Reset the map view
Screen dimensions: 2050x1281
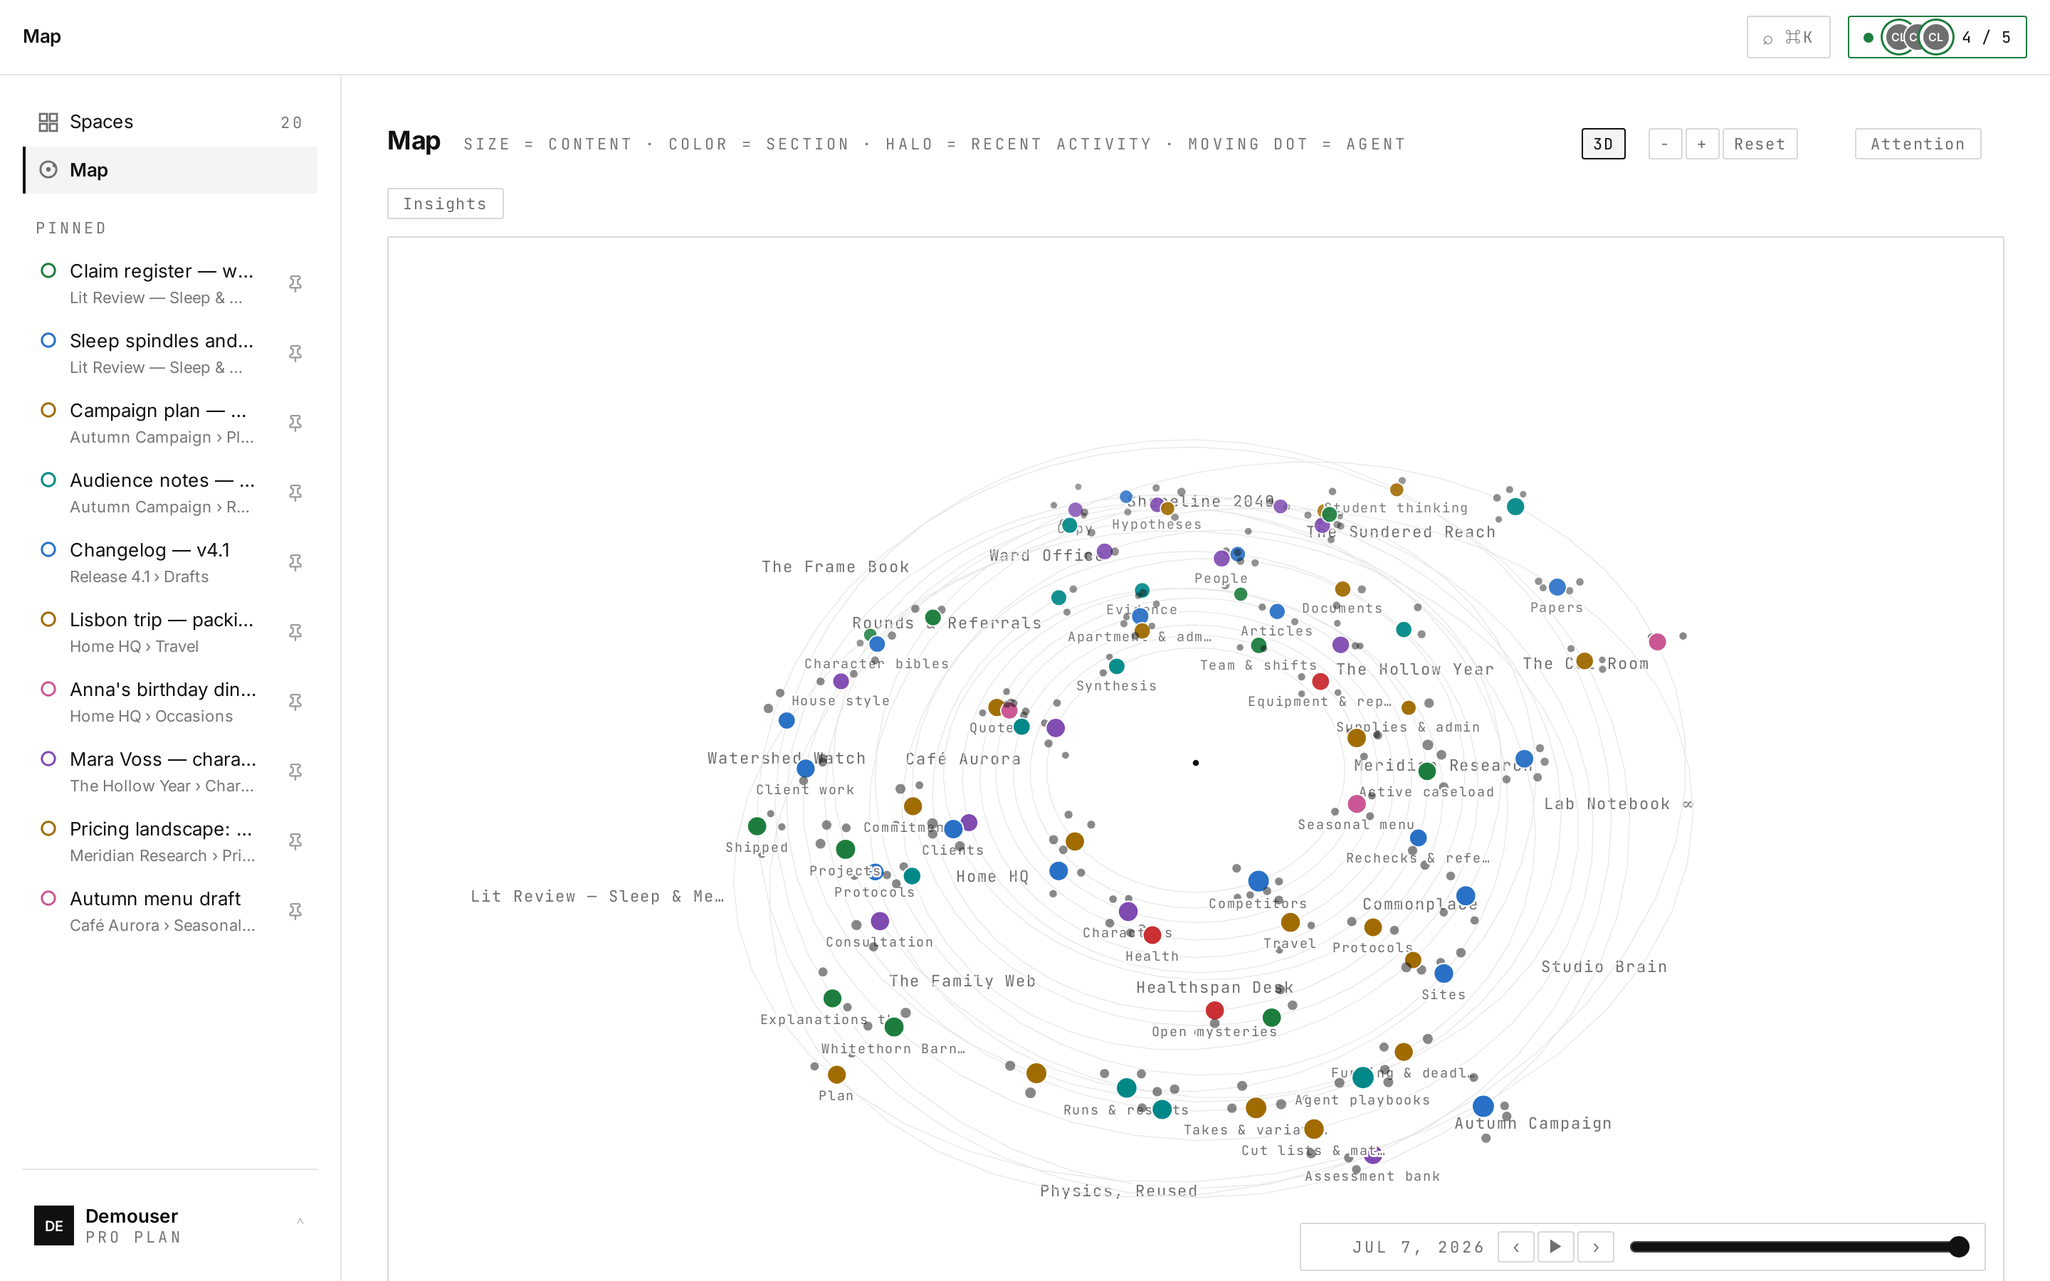point(1760,144)
